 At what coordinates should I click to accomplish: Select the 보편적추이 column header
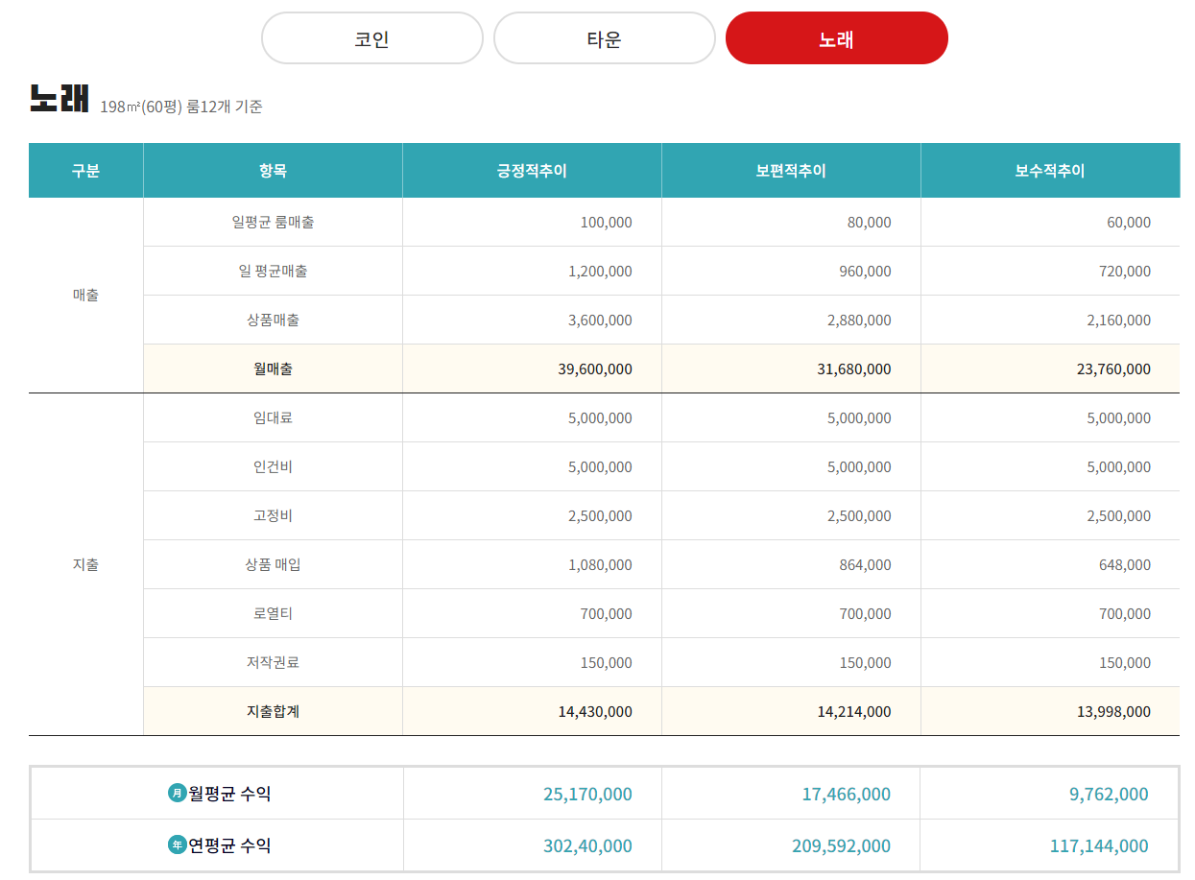pyautogui.click(x=790, y=170)
